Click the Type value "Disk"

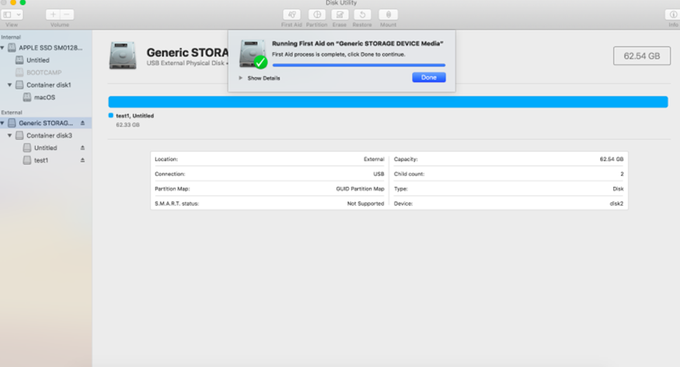pyautogui.click(x=618, y=189)
